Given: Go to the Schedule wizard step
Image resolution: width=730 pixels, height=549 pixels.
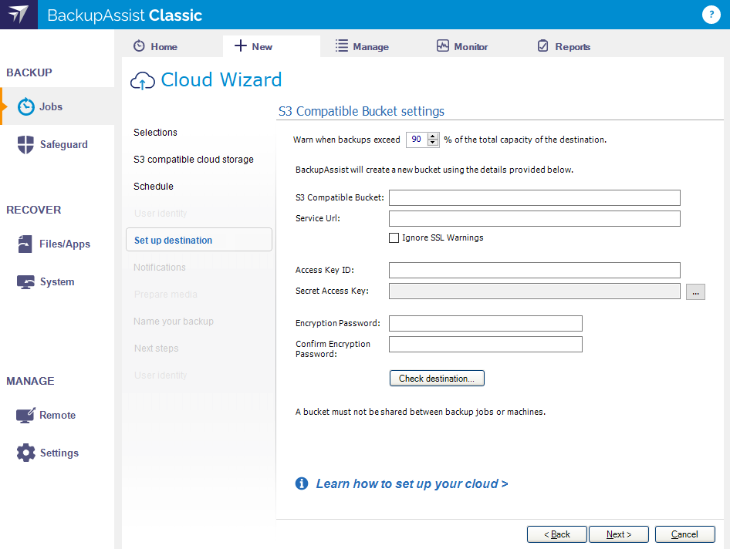Looking at the screenshot, I should click(154, 186).
